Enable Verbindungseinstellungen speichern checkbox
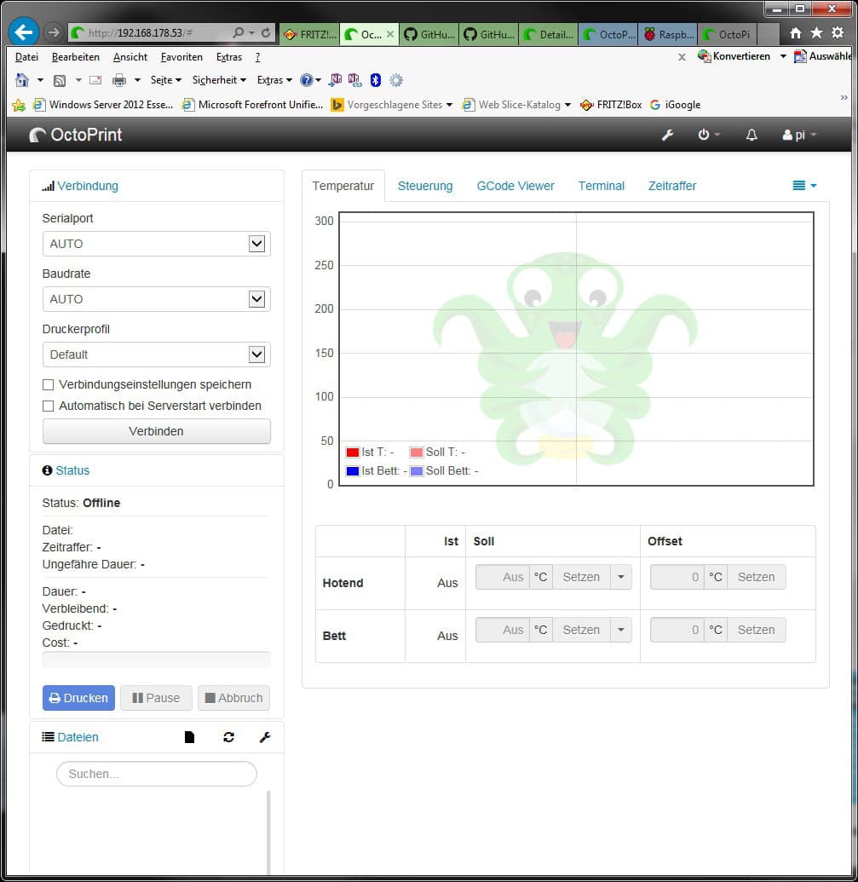Viewport: 858px width, 882px height. pyautogui.click(x=49, y=384)
